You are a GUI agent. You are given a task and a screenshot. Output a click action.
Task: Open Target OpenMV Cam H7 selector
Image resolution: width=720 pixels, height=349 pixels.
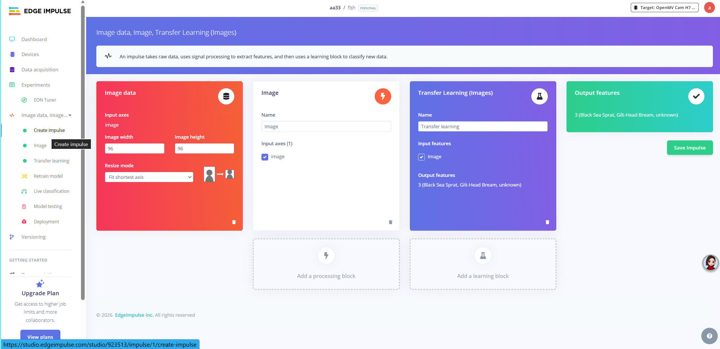coord(664,8)
